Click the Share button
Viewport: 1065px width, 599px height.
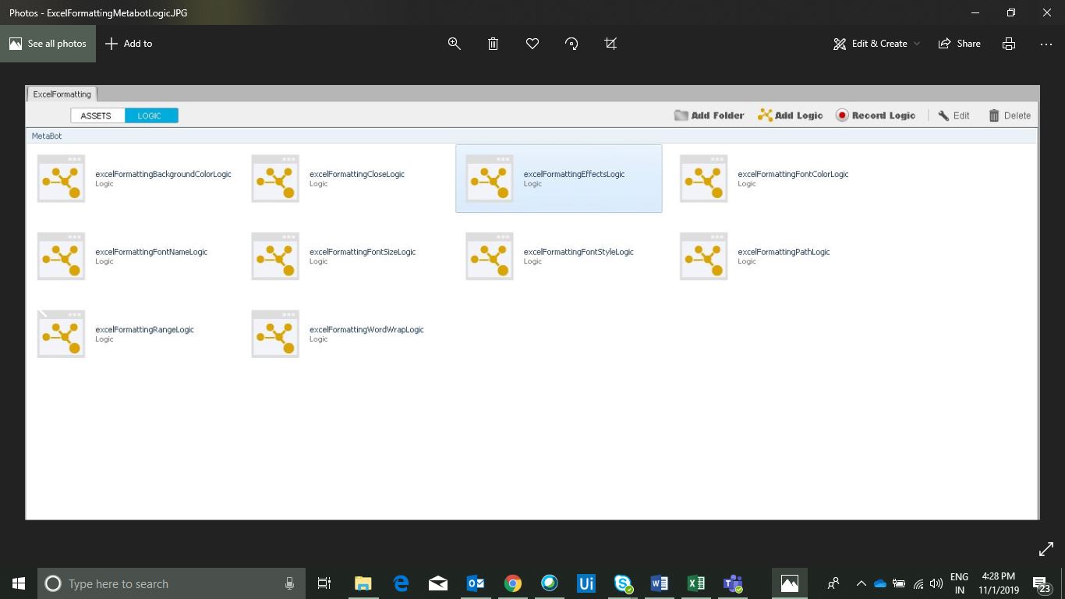pos(960,44)
